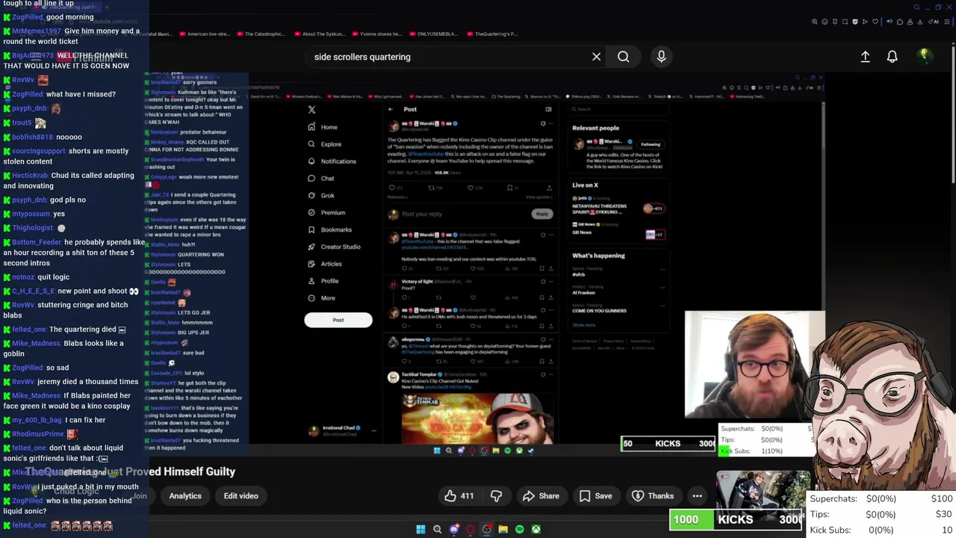Start voice search with microphone icon
This screenshot has width=956, height=538.
pos(661,57)
